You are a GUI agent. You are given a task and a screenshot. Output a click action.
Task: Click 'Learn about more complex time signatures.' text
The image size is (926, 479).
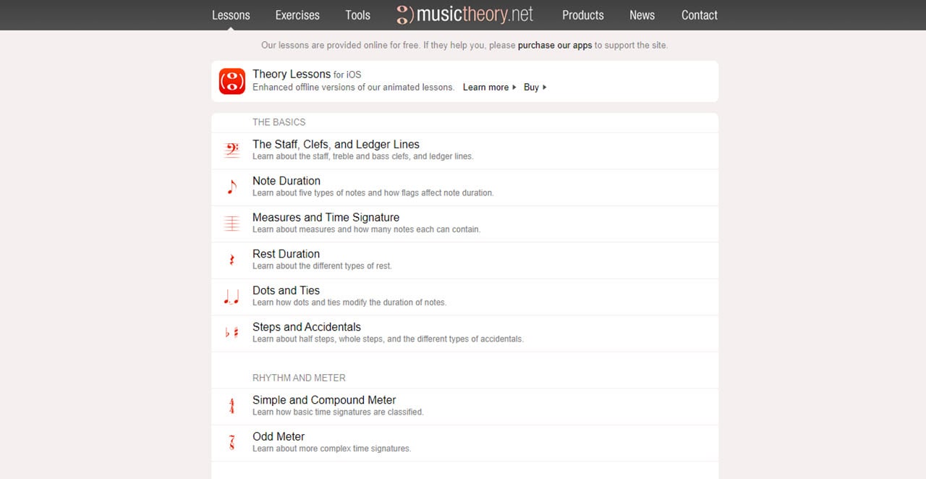point(331,449)
